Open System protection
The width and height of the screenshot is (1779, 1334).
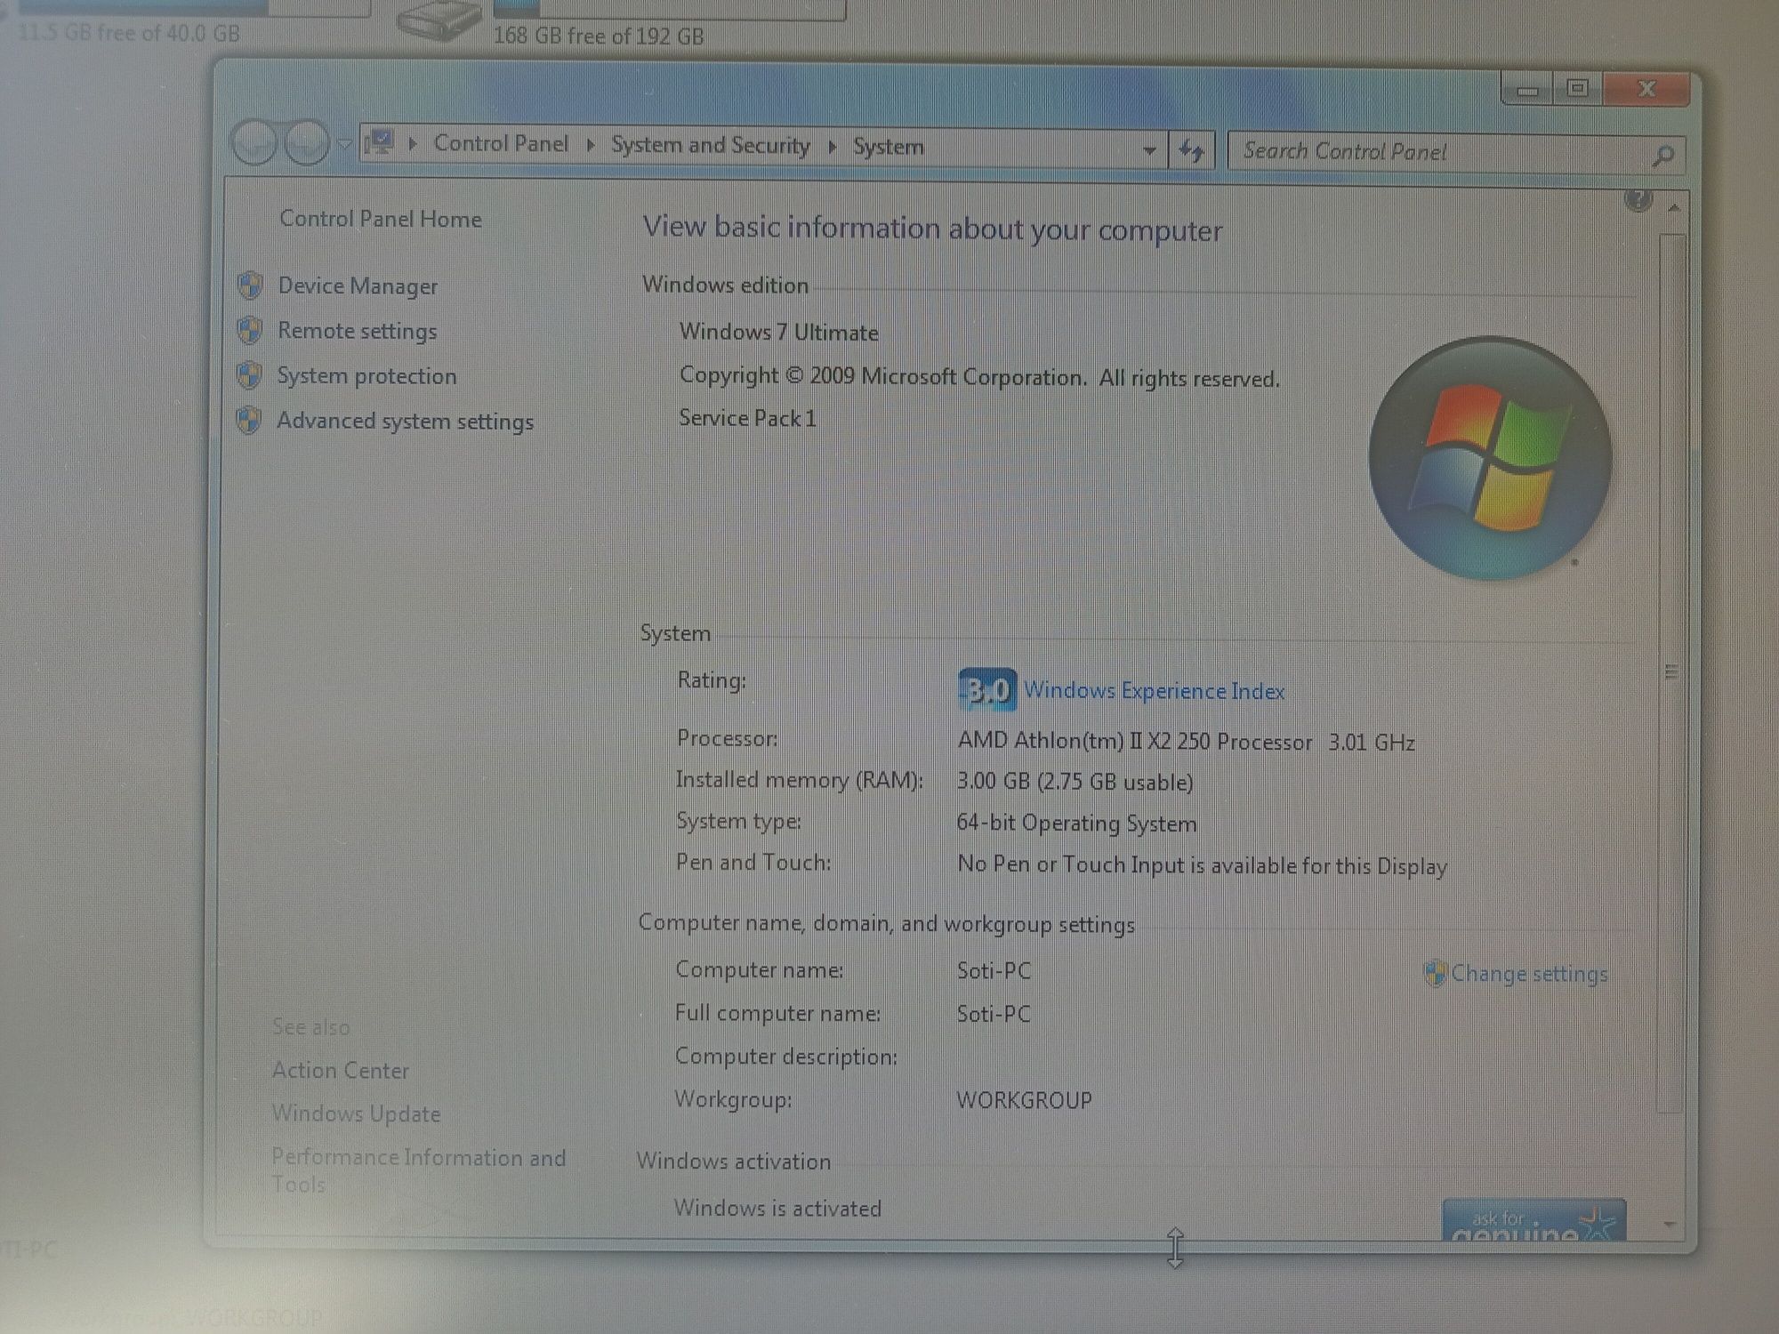click(x=366, y=376)
